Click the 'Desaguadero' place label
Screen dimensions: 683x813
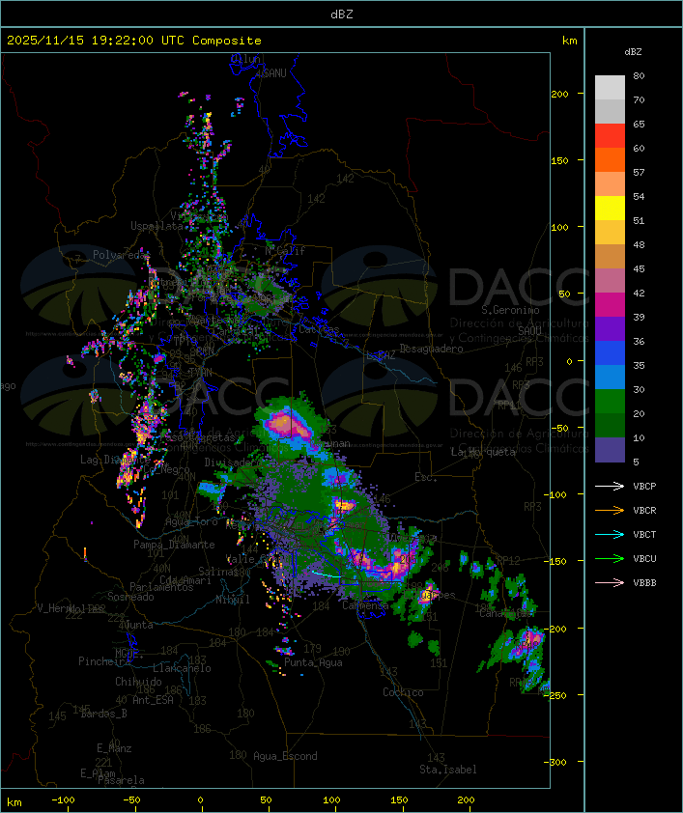click(x=431, y=349)
